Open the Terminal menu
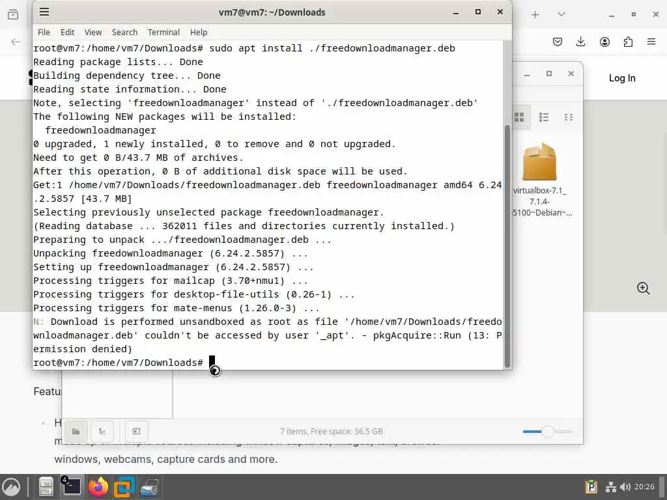Image resolution: width=667 pixels, height=500 pixels. [x=163, y=33]
